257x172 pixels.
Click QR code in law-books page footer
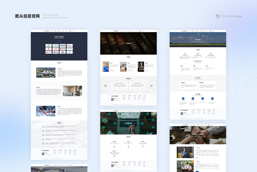click(x=112, y=99)
